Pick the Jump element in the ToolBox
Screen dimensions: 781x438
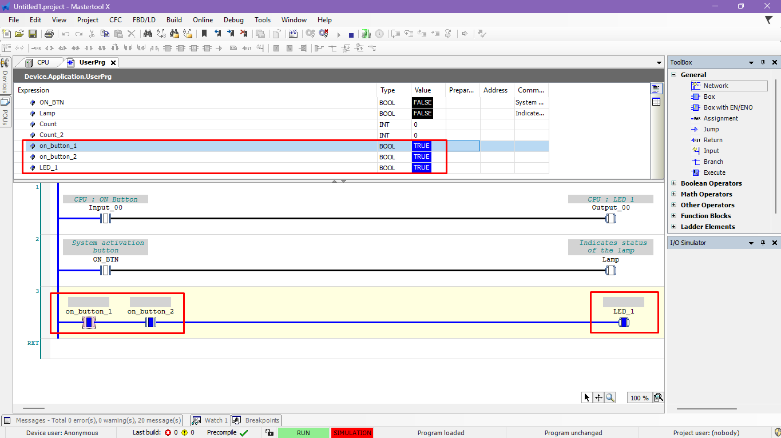pos(711,129)
